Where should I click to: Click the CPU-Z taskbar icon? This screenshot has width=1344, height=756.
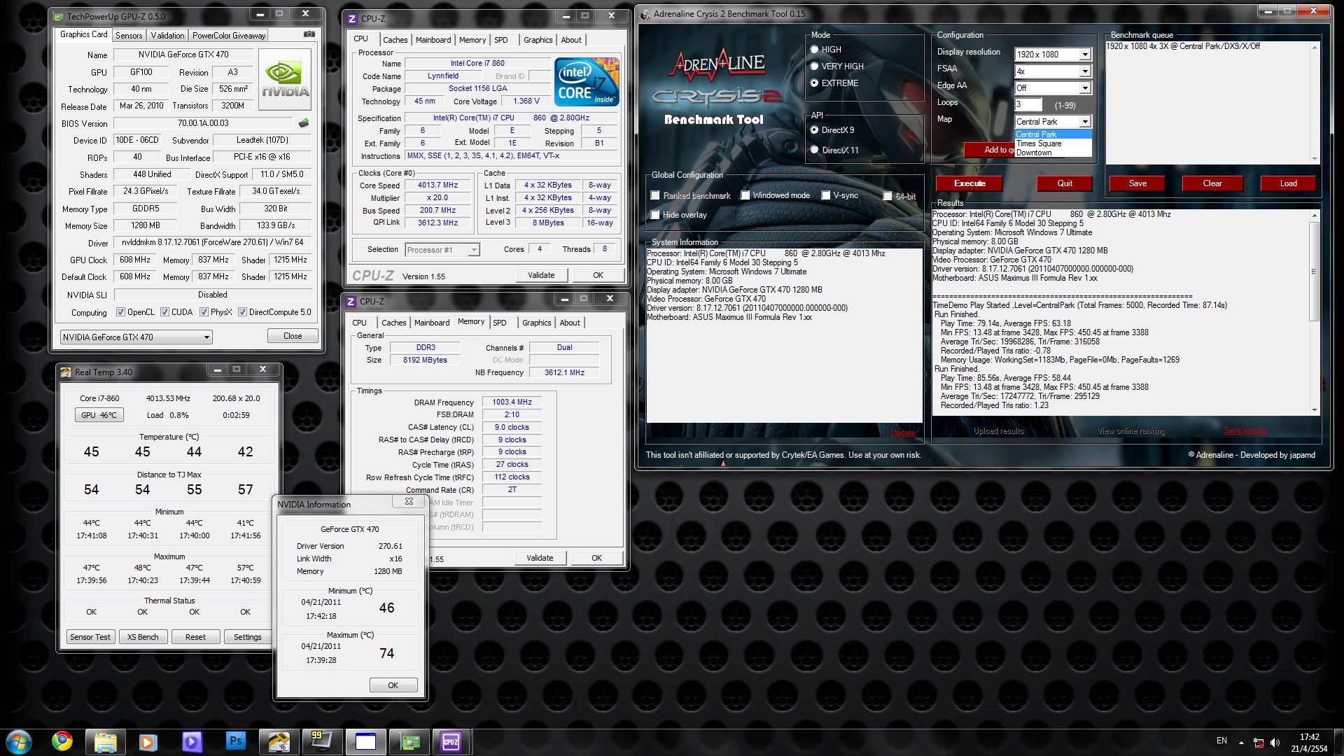[x=450, y=741]
